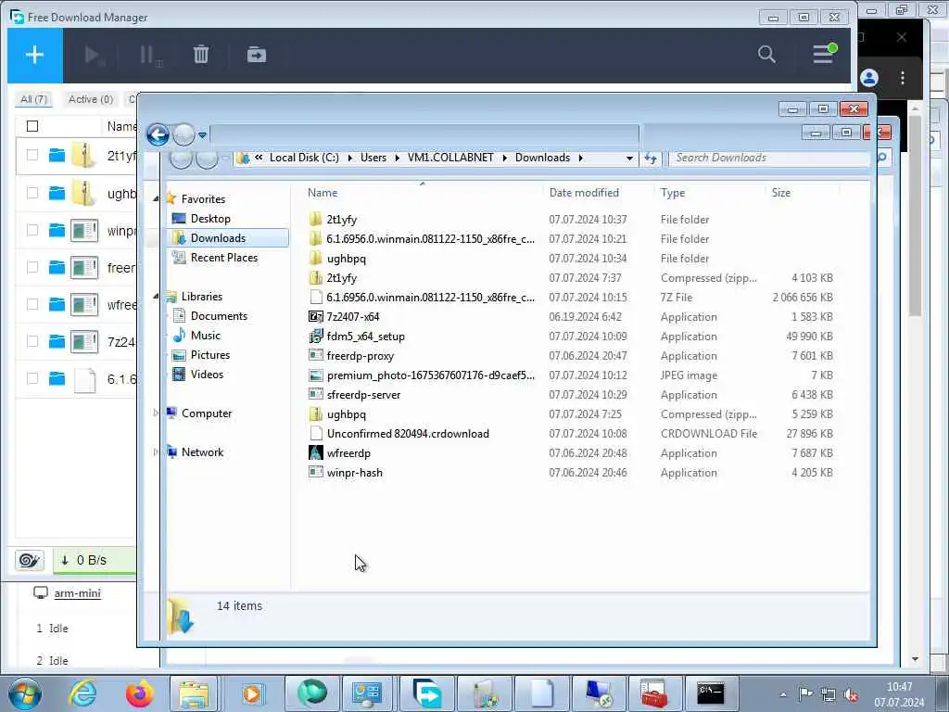This screenshot has width=949, height=712.
Task: Open Free Download Manager taskbar icon
Action: [x=426, y=693]
